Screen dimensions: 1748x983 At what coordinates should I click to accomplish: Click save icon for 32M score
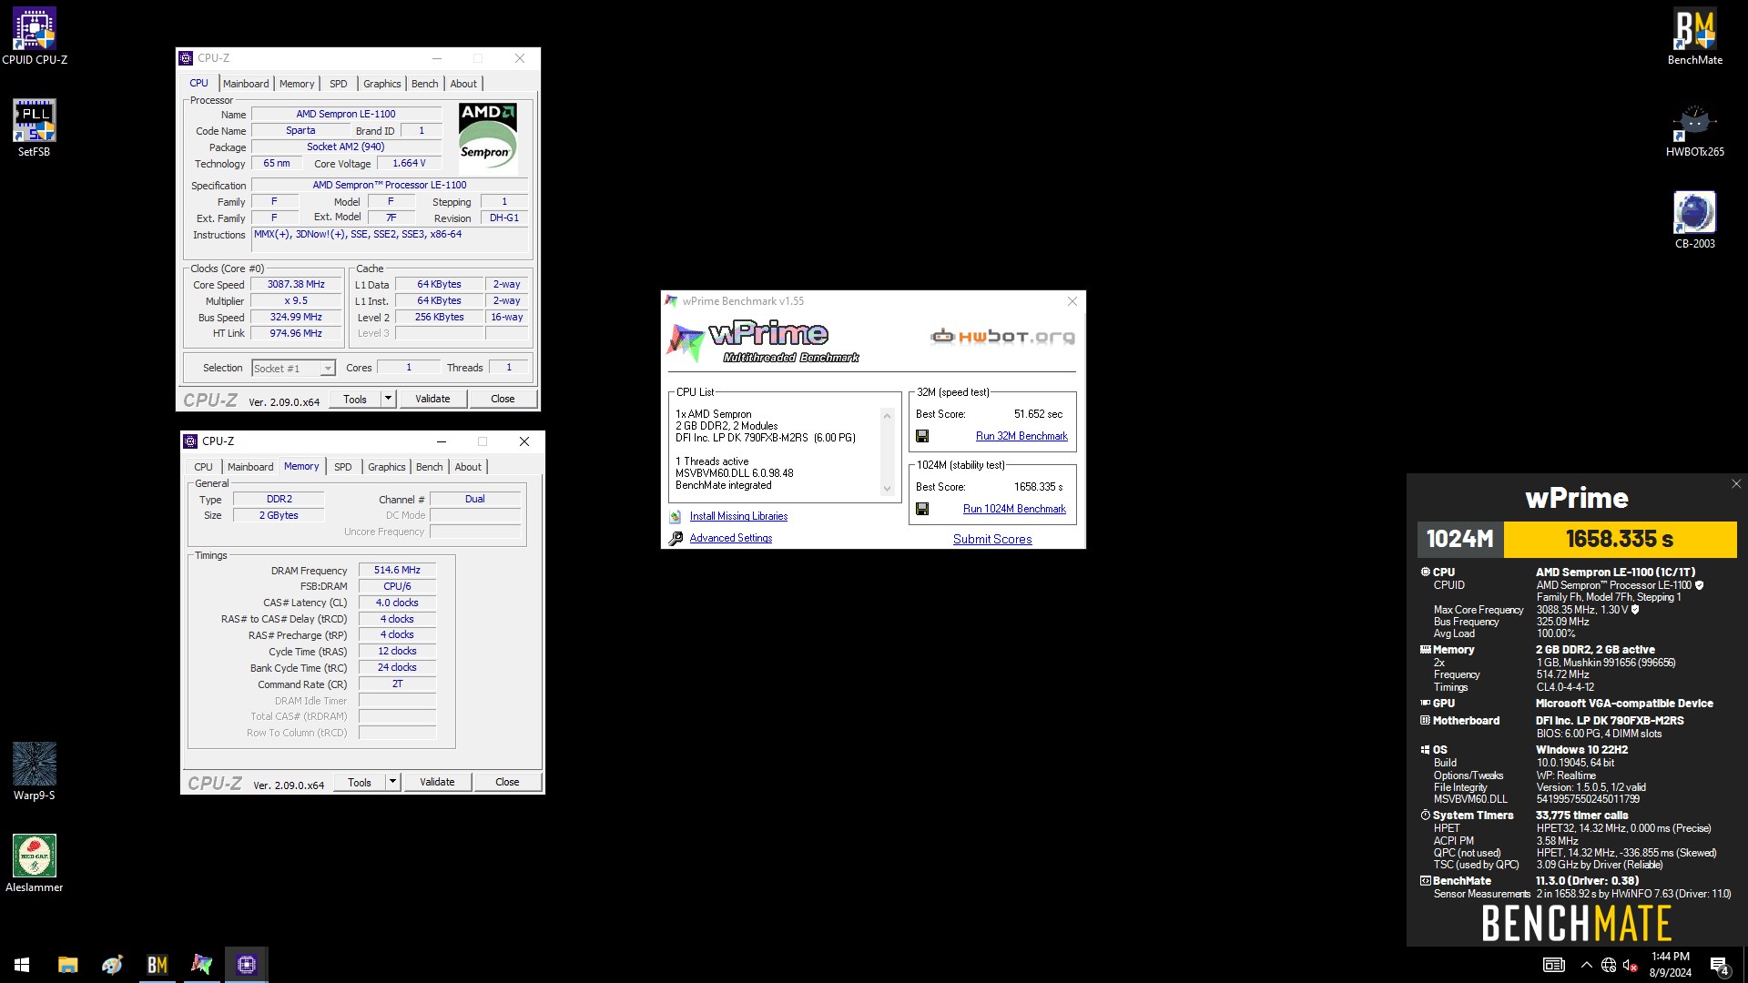pos(922,436)
